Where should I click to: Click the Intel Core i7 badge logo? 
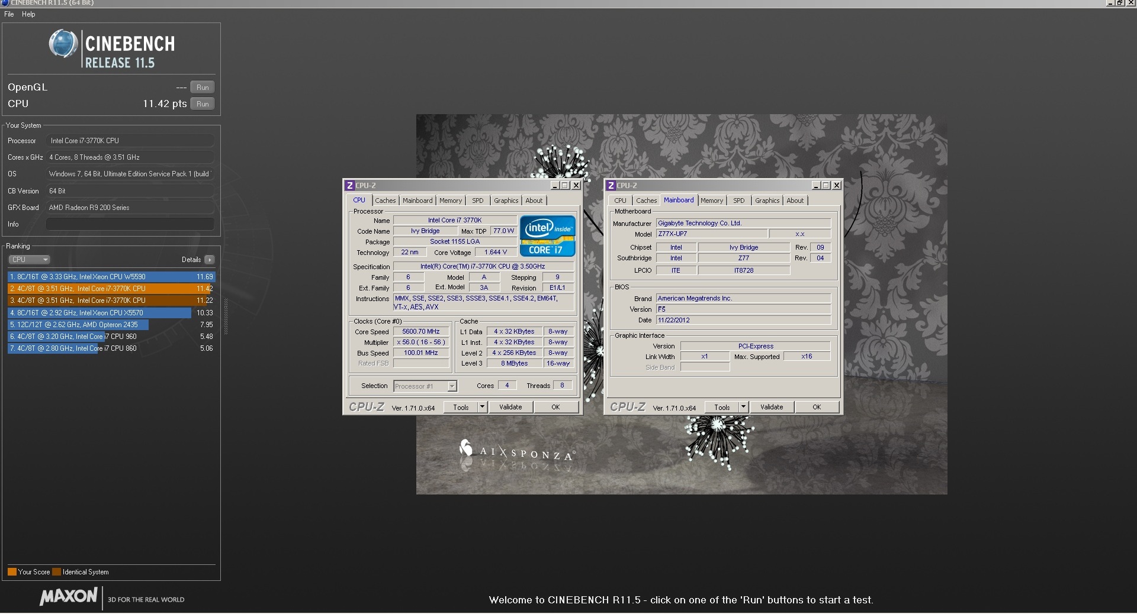tap(548, 235)
